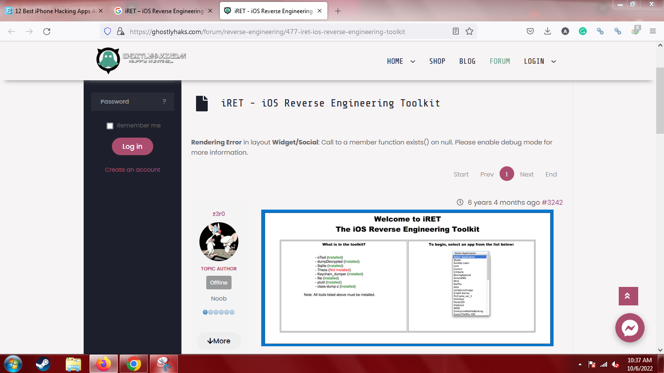This screenshot has height=373, width=664.
Task: Click the GhostlyHaks ghost logo
Action: (x=108, y=60)
